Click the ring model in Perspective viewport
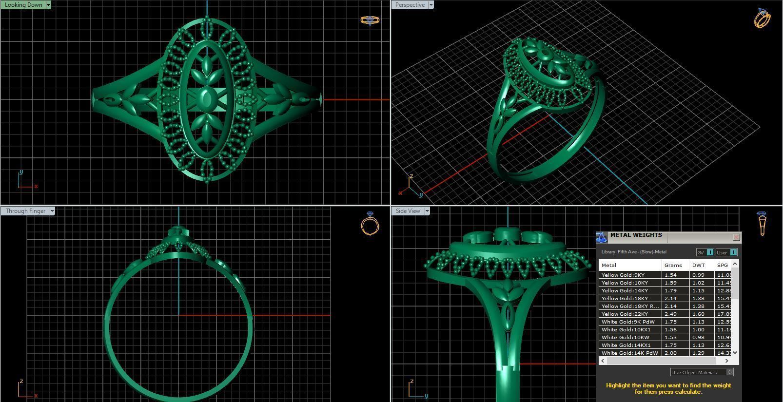783x402 pixels. click(546, 110)
